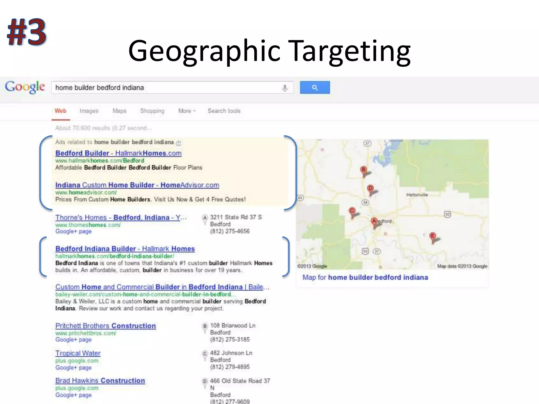The width and height of the screenshot is (539, 404).
Task: Select the Web tab
Action: pyautogui.click(x=61, y=111)
